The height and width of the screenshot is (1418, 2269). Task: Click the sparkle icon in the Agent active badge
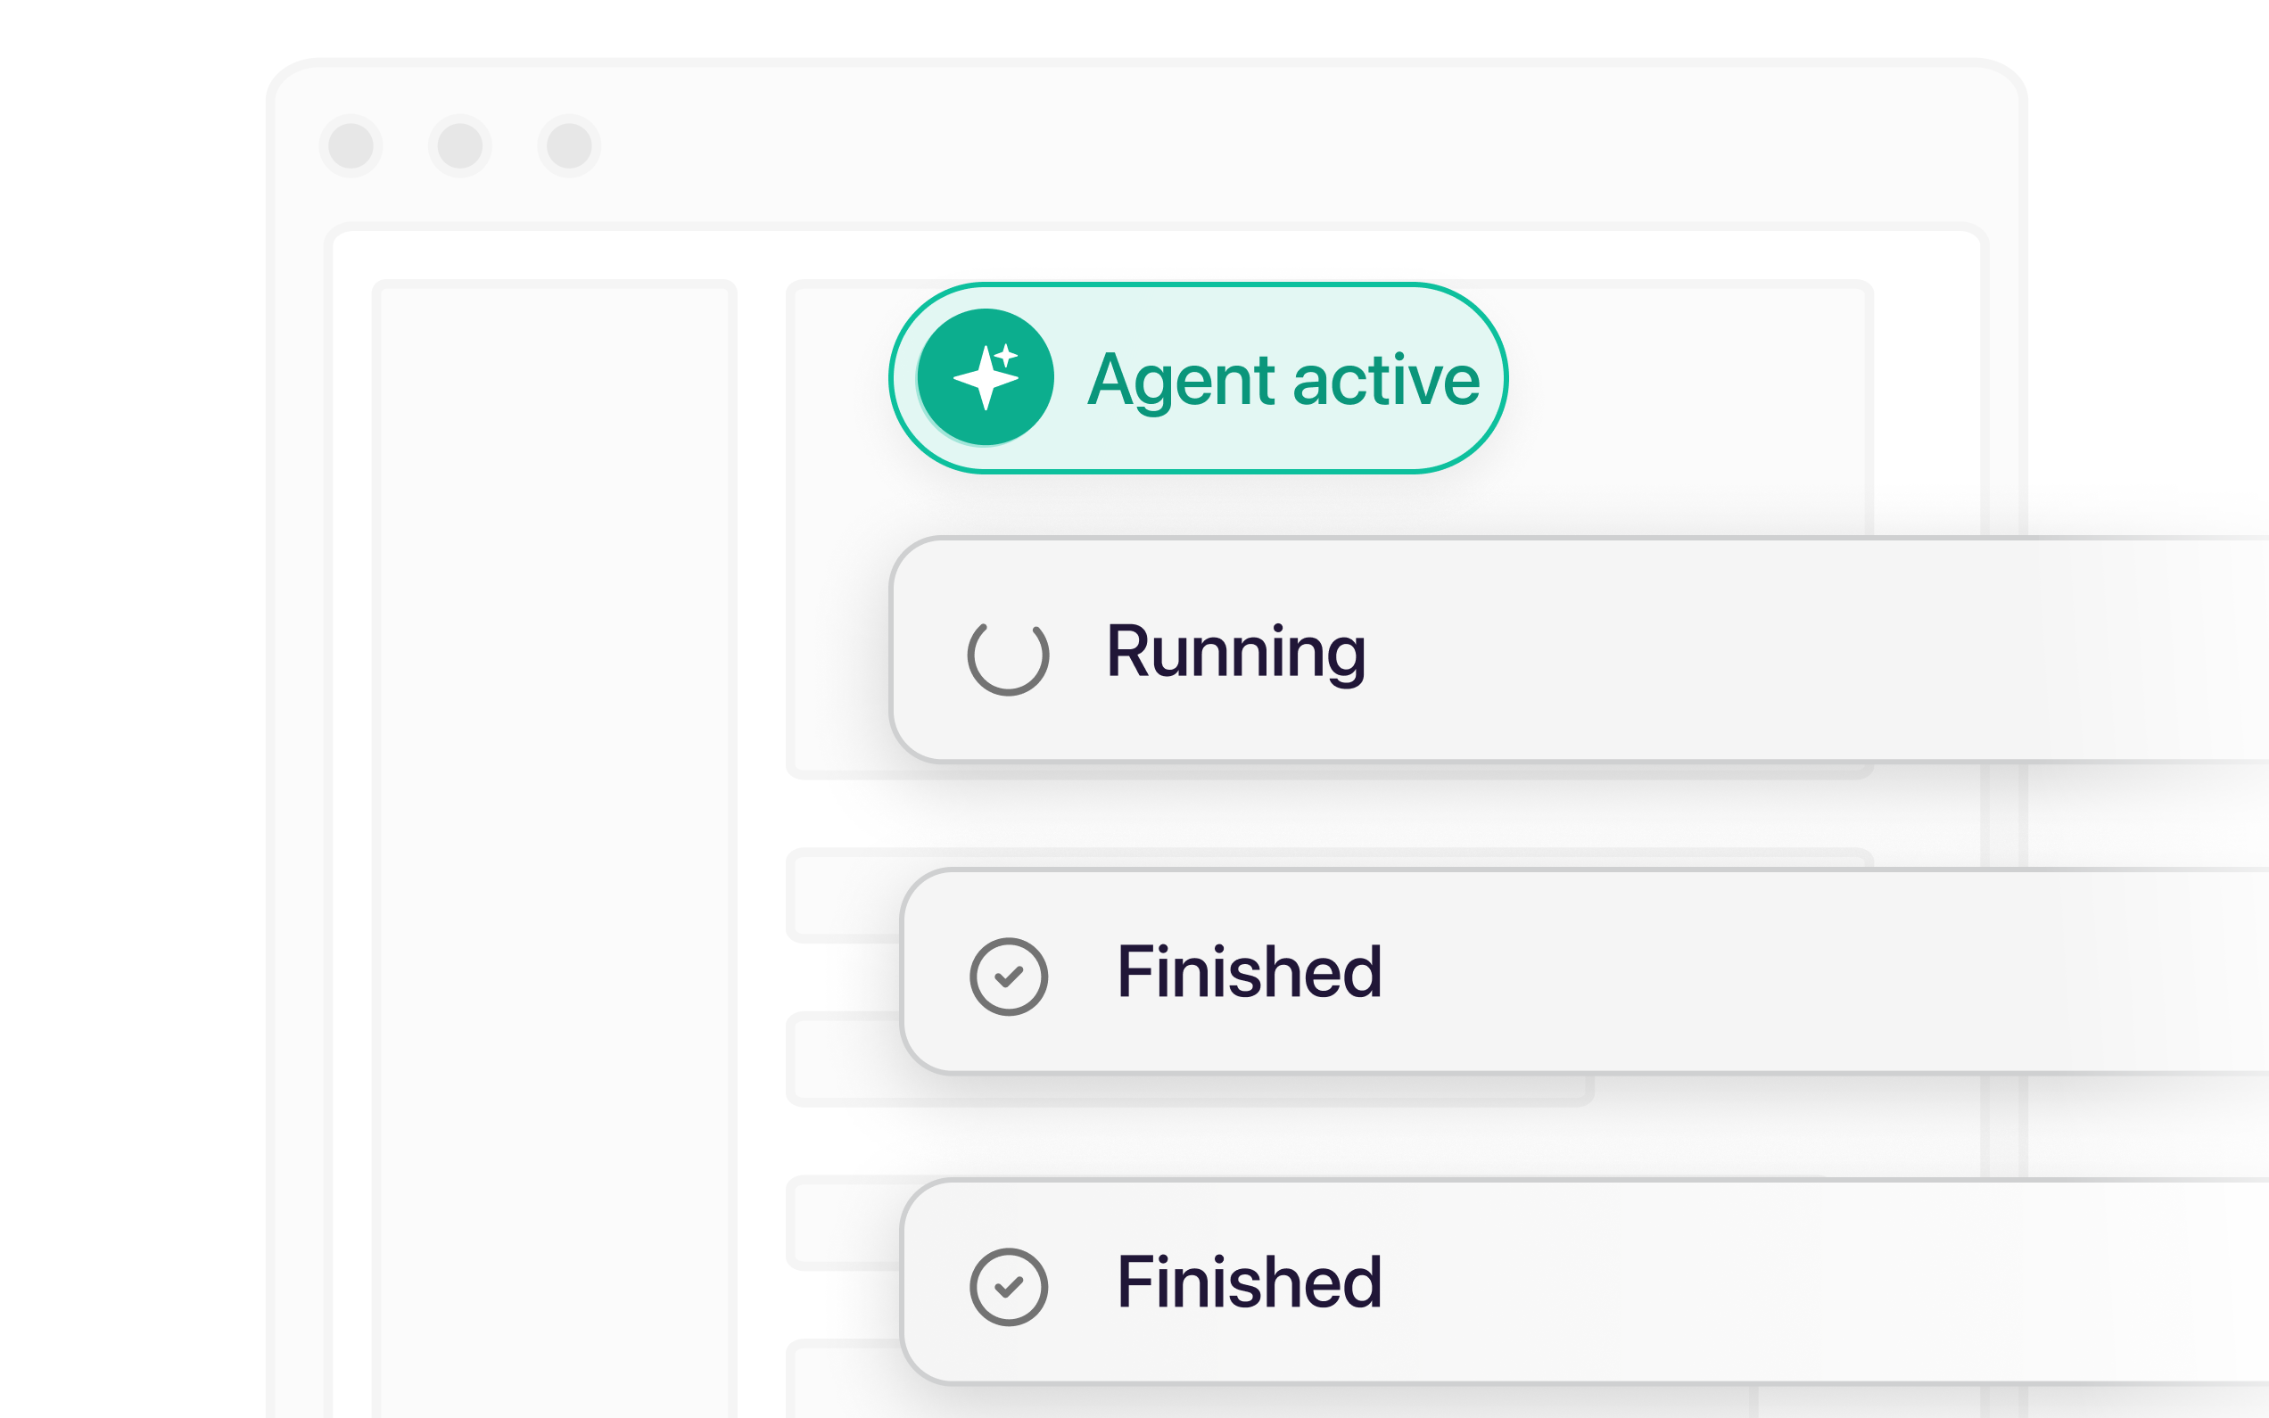tap(986, 378)
